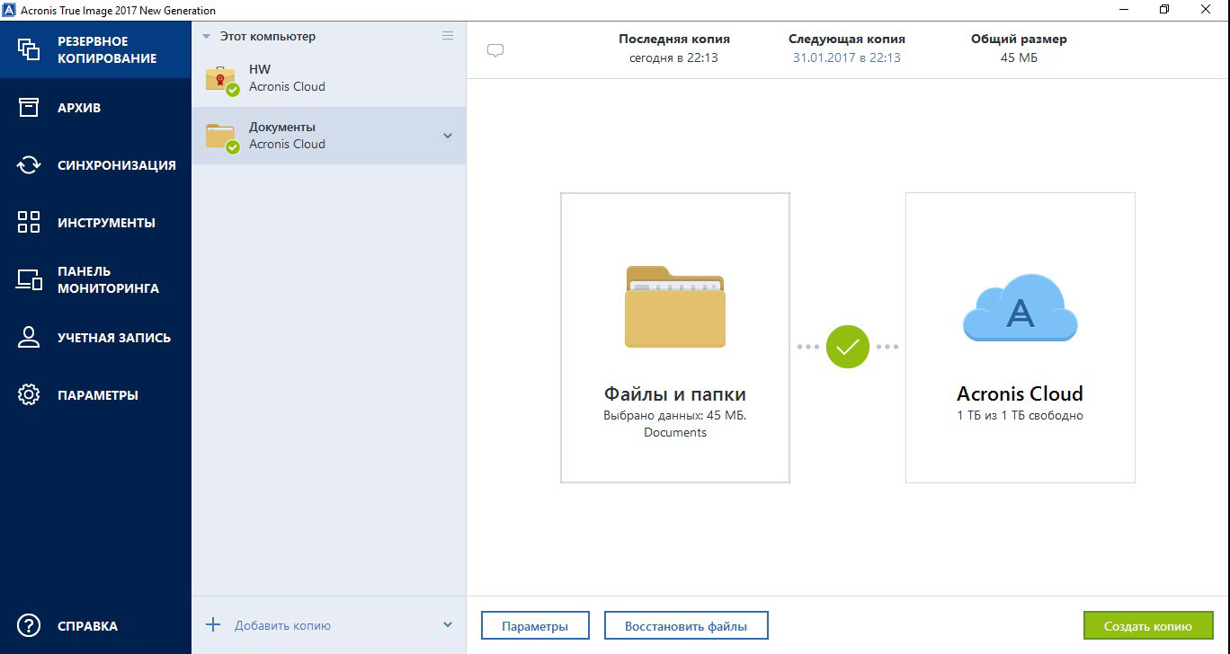Restore down the Acronis window
The width and height of the screenshot is (1230, 654).
click(x=1164, y=9)
